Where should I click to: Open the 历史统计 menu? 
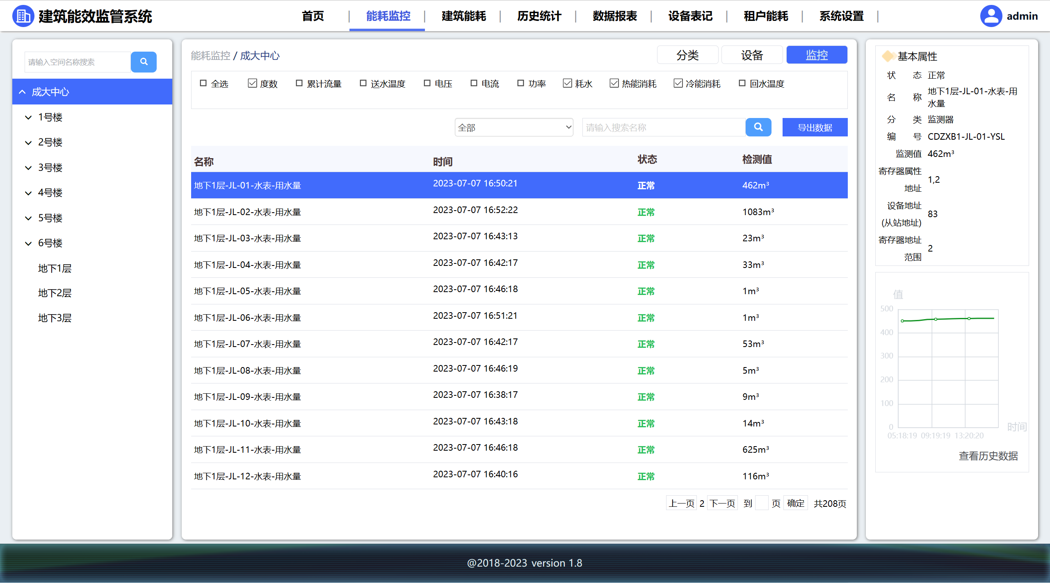coord(539,16)
